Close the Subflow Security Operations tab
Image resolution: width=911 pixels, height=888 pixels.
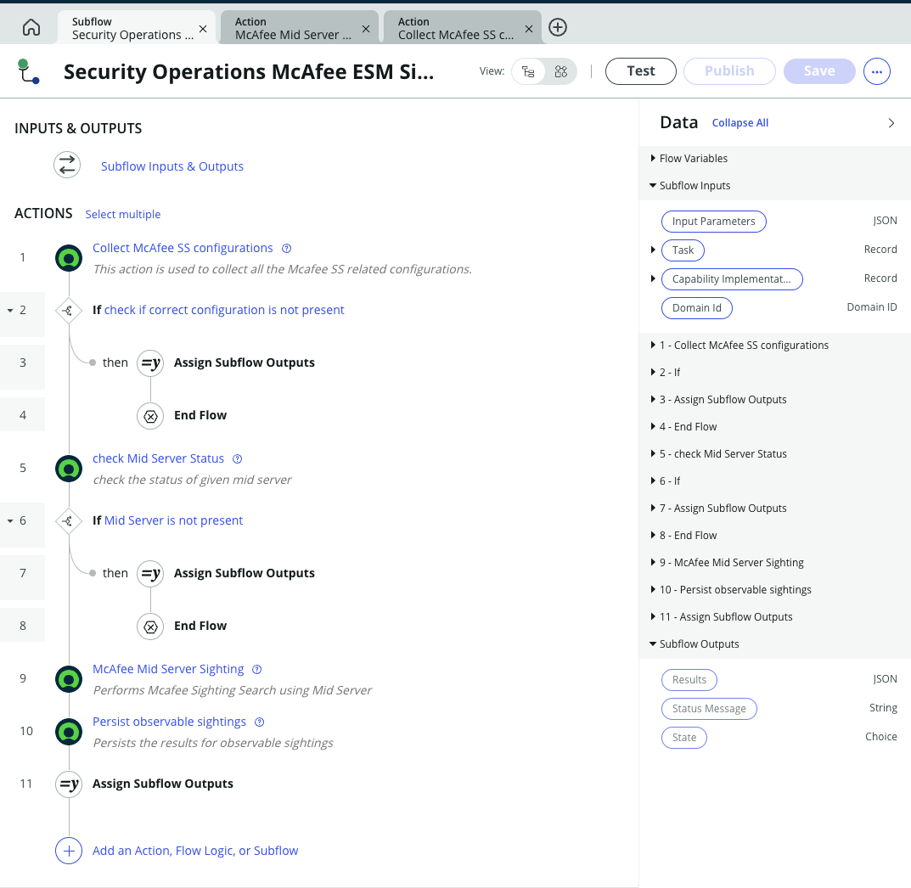pyautogui.click(x=203, y=29)
